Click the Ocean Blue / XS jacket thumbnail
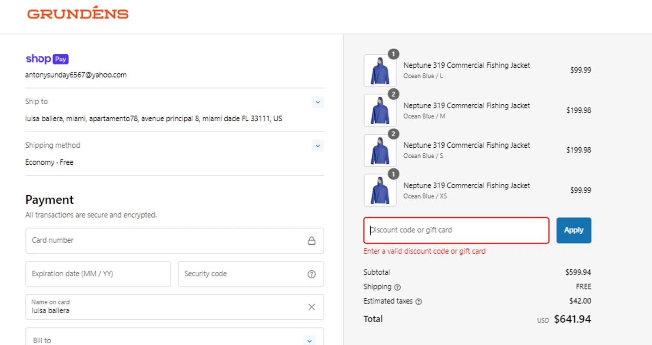The image size is (652, 345). coord(380,190)
